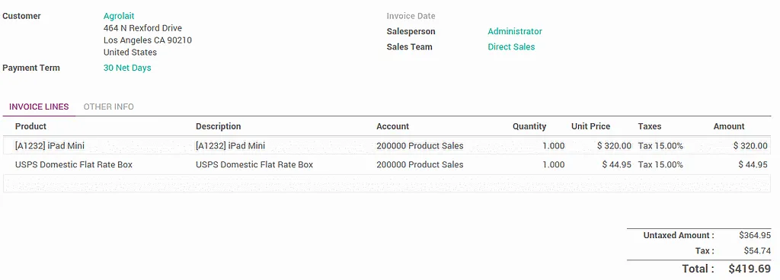Click the $ 44.95 unit price cell
Screen dimensions: 780x280
coord(617,164)
